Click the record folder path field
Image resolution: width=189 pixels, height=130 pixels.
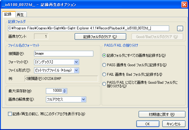(x=89, y=28)
